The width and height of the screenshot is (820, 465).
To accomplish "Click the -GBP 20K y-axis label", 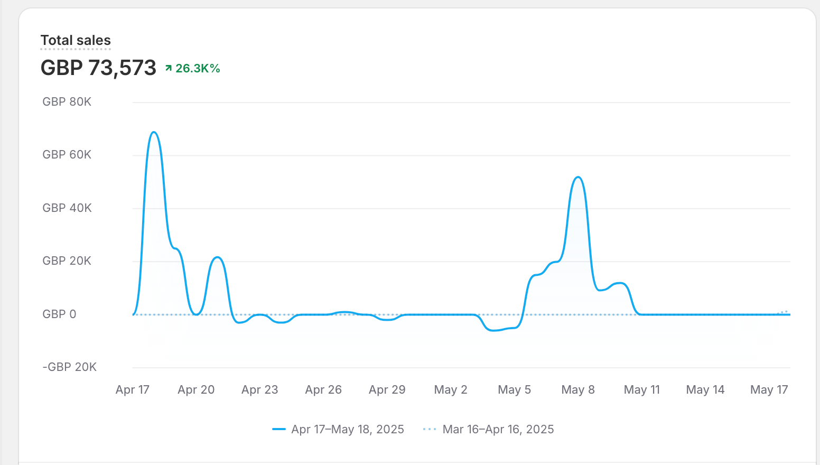I will [70, 367].
